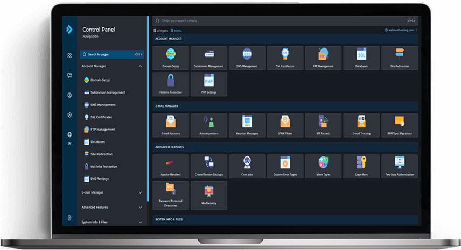Open the IMAPSync Migrations tile
Viewport: 461px width, 250px height.
(400, 125)
